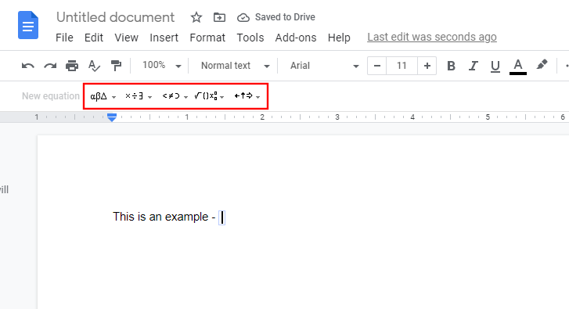Click the Move to folder icon
This screenshot has height=309, width=569.
click(219, 17)
